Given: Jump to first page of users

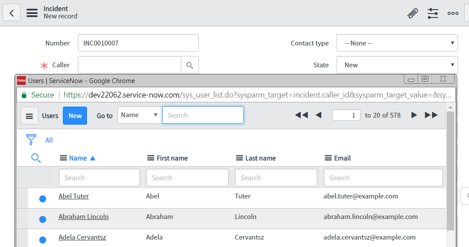Looking at the screenshot, I should click(302, 115).
